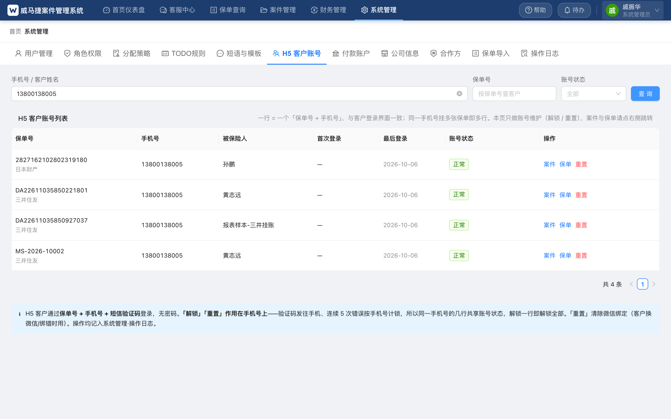Image resolution: width=671 pixels, height=419 pixels.
Task: Open 案件 link for policy DA22611035850221801
Action: pos(549,195)
